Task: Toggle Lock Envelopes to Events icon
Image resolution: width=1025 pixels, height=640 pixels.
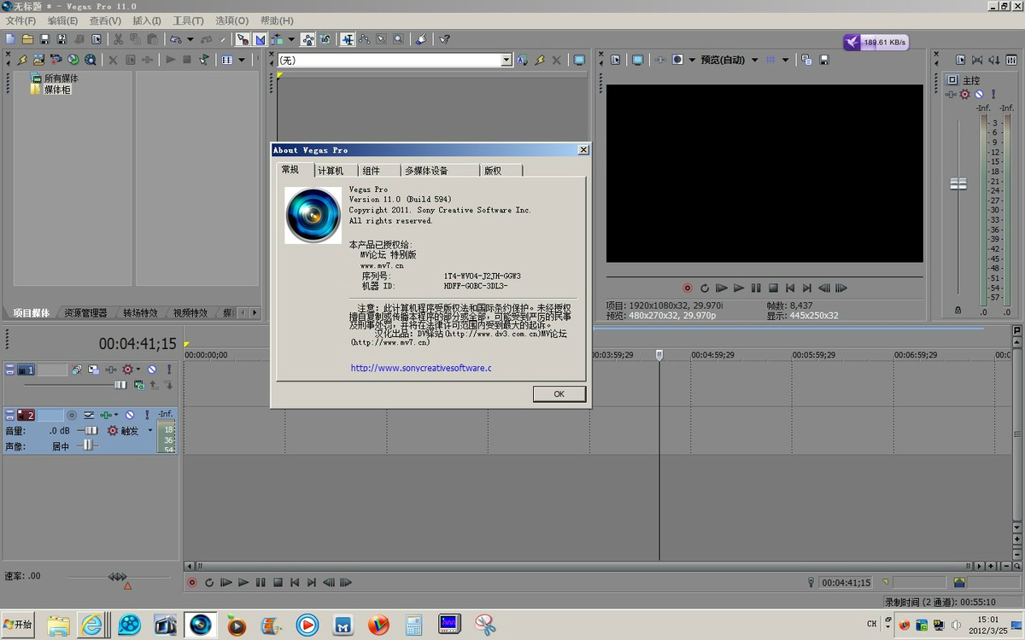Action: coord(307,39)
